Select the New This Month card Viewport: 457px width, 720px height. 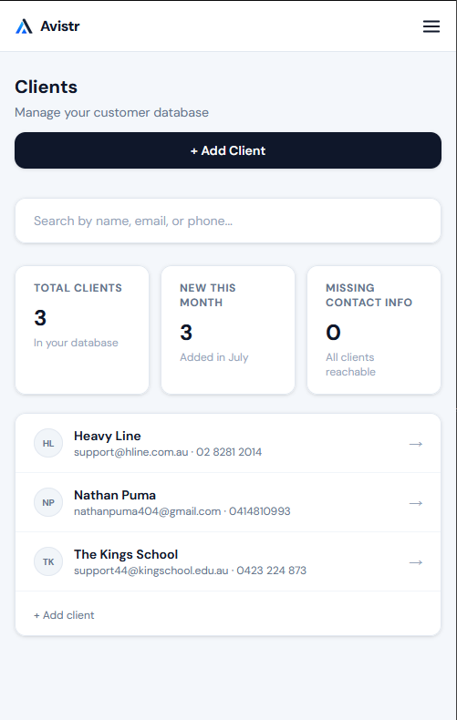(228, 330)
